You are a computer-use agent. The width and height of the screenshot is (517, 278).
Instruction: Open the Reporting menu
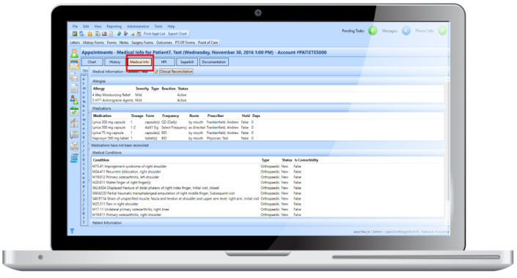tap(114, 26)
